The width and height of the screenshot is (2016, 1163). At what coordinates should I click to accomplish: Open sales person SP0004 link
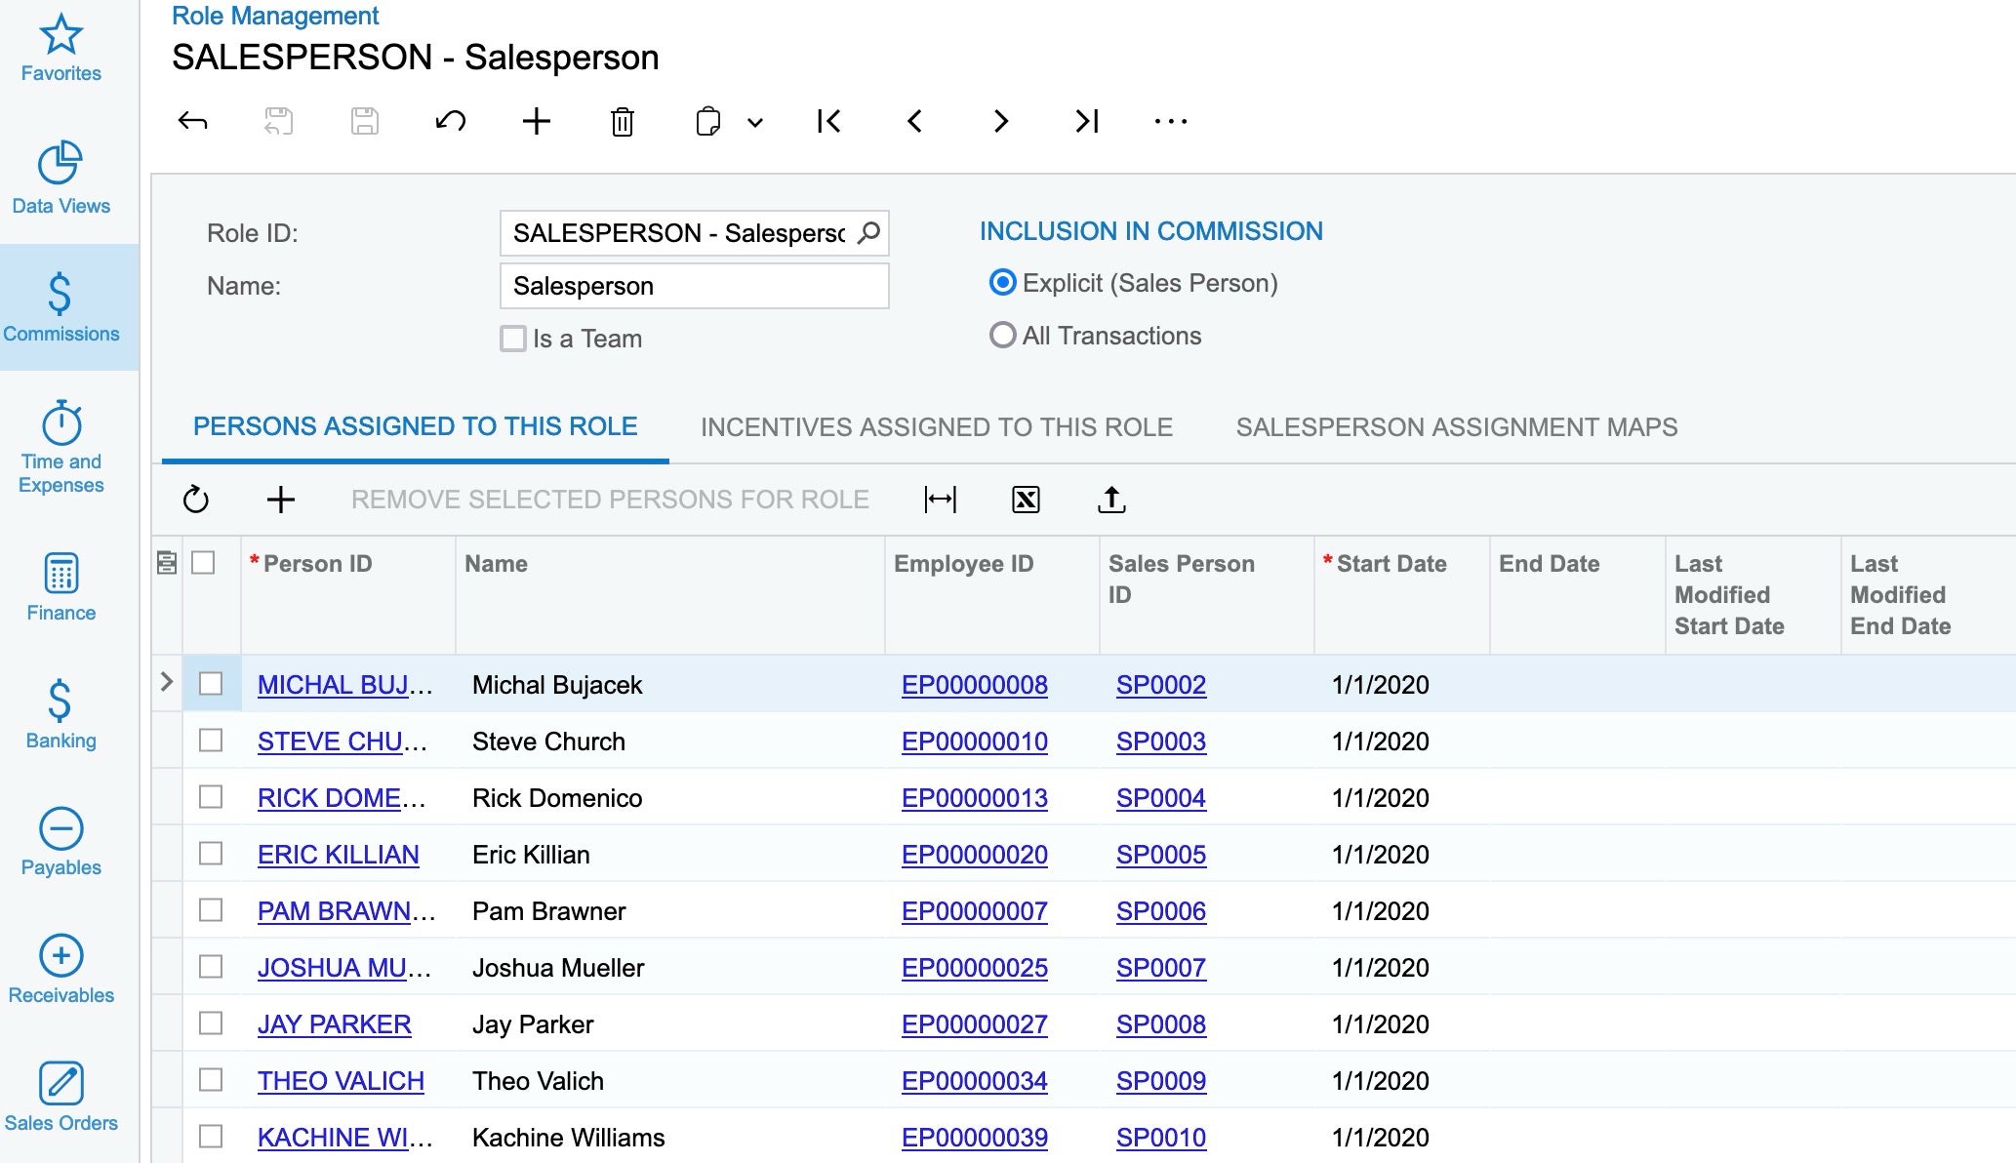pyautogui.click(x=1161, y=798)
